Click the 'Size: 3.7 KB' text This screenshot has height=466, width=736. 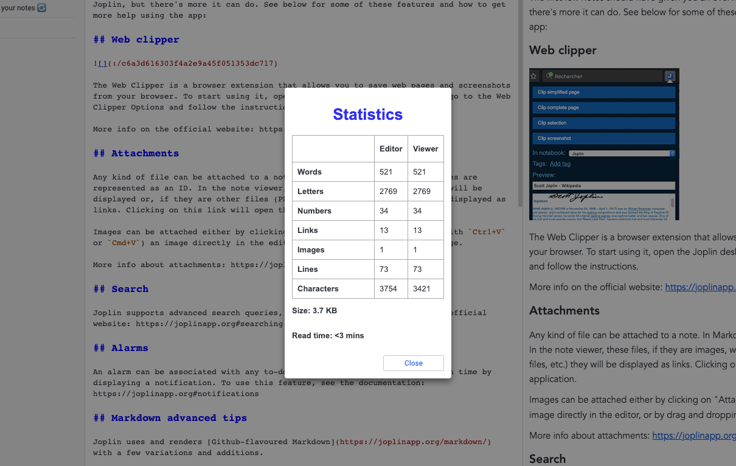314,311
